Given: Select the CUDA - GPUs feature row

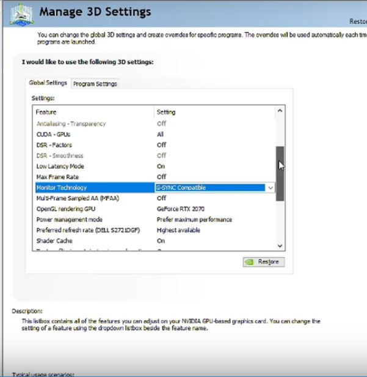Looking at the screenshot, I should (x=155, y=135).
